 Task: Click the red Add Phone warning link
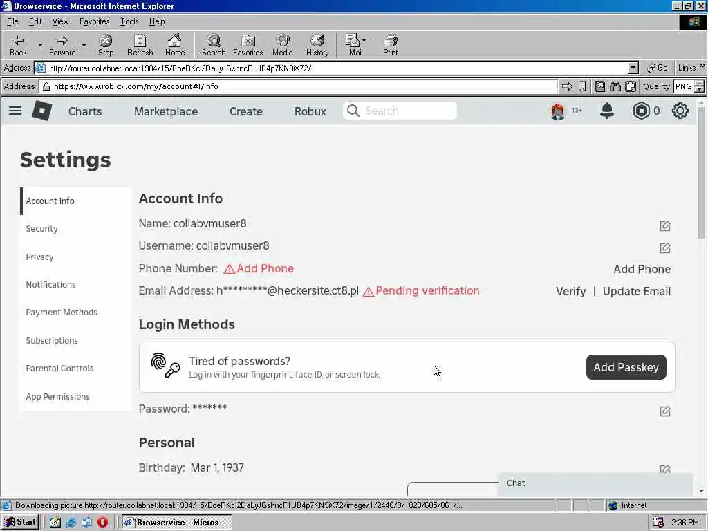pos(265,269)
